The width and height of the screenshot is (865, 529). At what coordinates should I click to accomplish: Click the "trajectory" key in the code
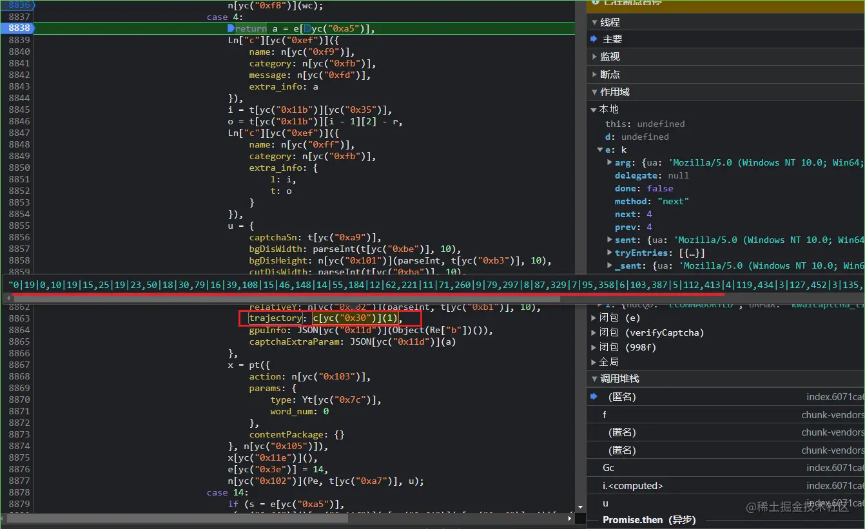276,318
